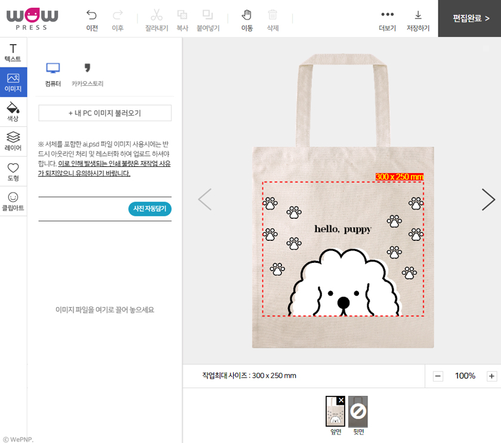The width and height of the screenshot is (501, 443).
Task: Select the 텍스트 text tool
Action: pos(13,52)
